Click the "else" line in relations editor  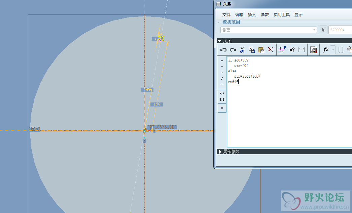point(232,71)
